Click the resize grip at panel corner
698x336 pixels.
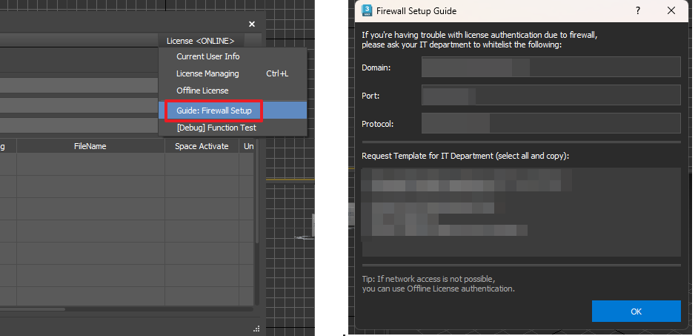[x=256, y=328]
